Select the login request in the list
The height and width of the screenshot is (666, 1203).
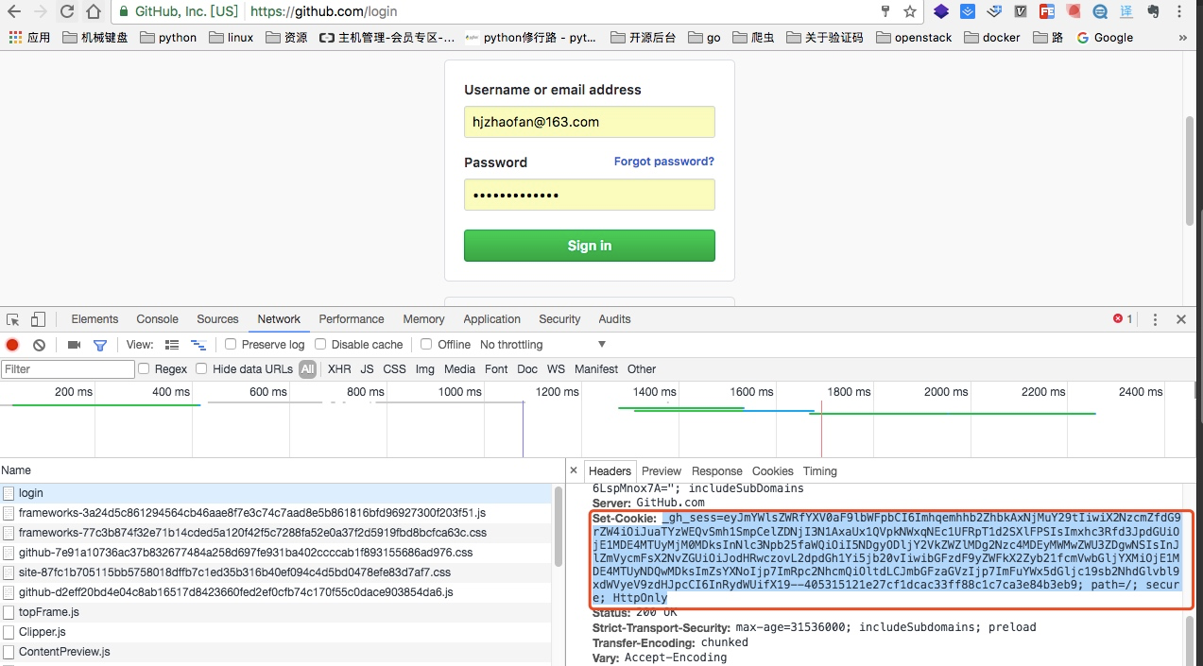point(276,493)
